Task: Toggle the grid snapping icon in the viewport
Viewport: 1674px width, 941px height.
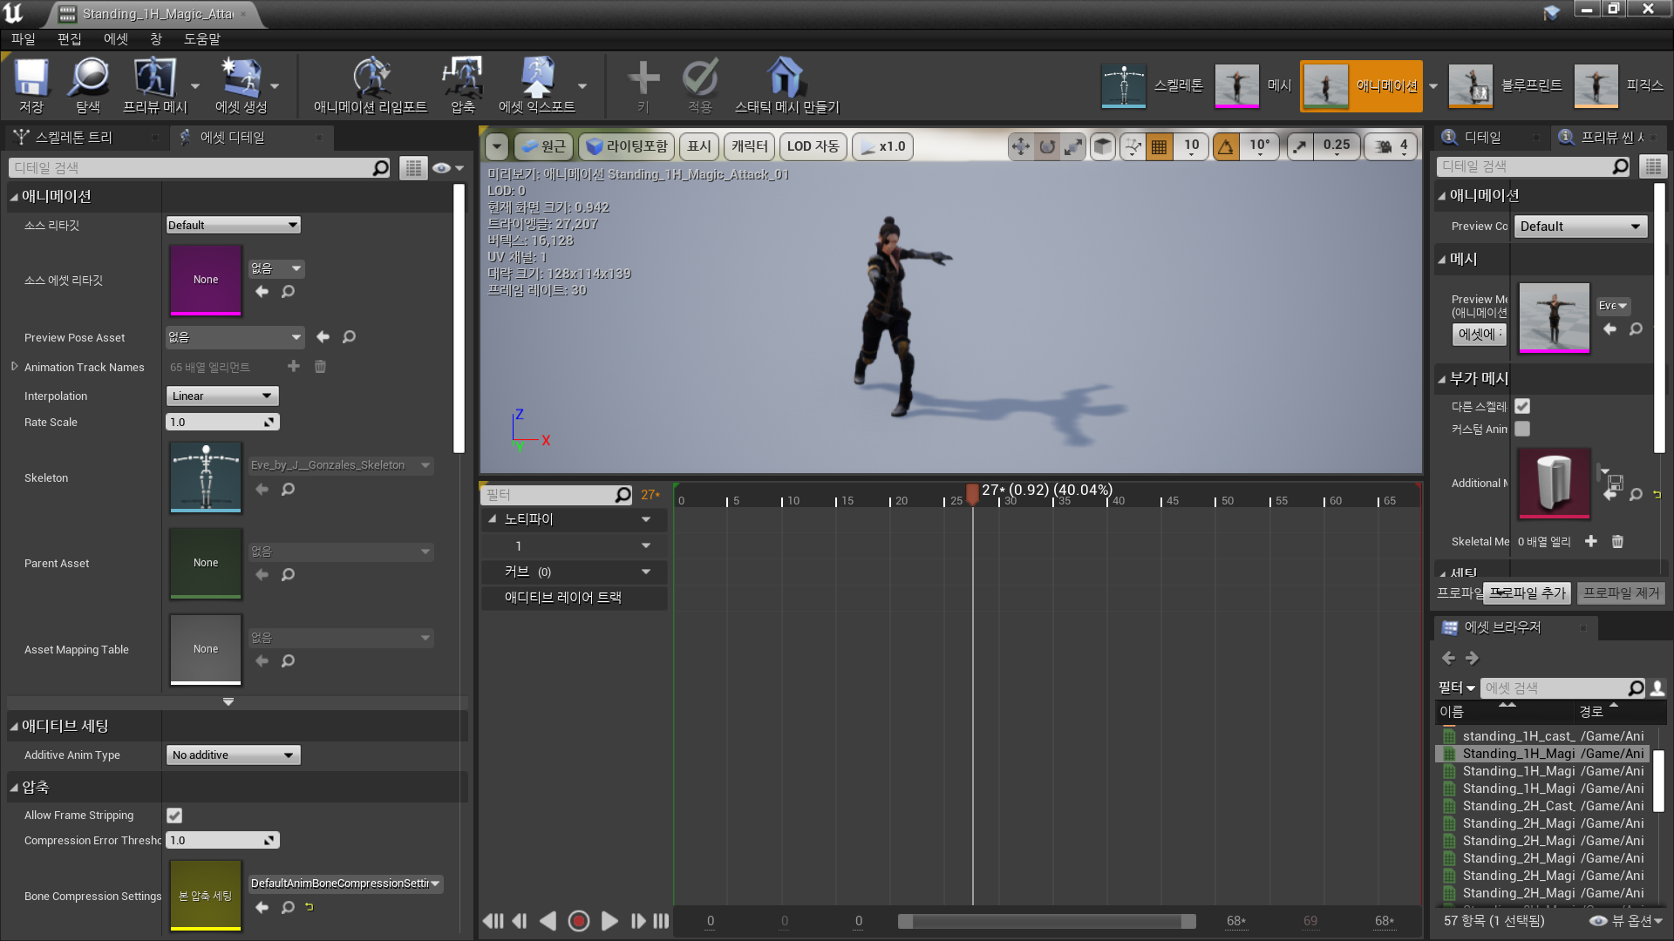Action: [1159, 146]
